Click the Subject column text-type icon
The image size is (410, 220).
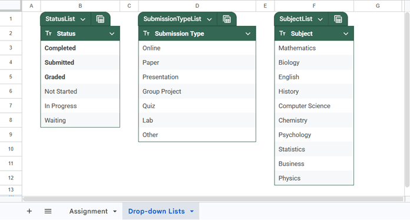pyautogui.click(x=282, y=34)
